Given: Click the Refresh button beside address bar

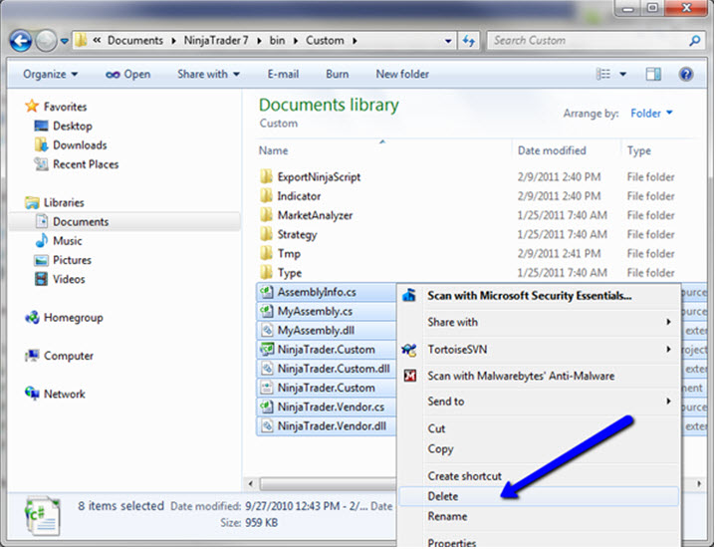Looking at the screenshot, I should [x=468, y=41].
